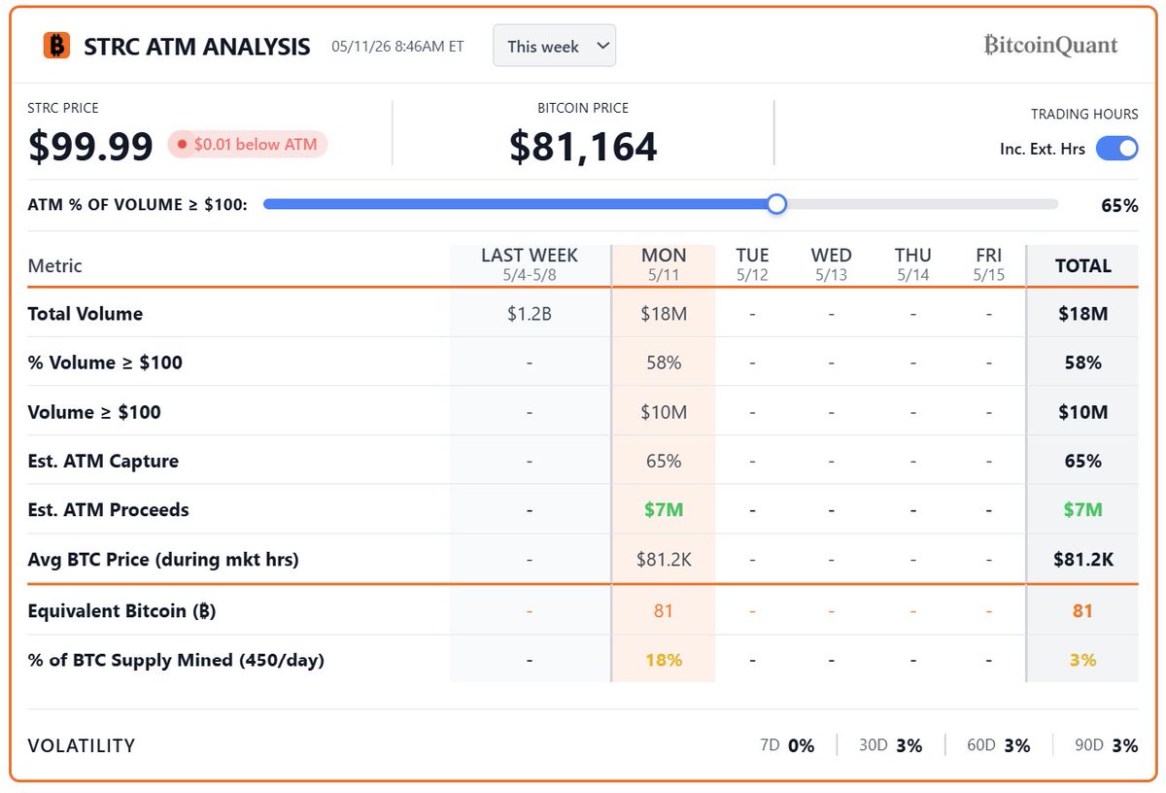Click the Equivalent Bitcoin row label
Image resolution: width=1166 pixels, height=793 pixels.
(x=121, y=611)
